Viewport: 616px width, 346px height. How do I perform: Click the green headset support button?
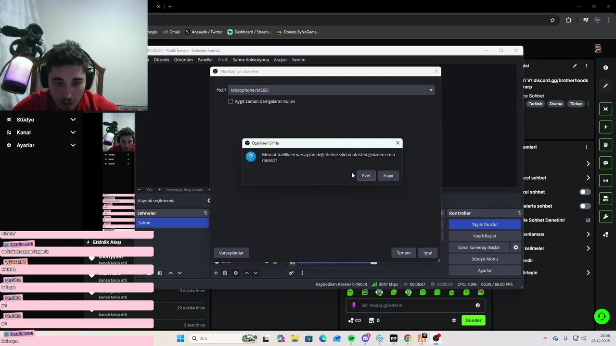[602, 316]
